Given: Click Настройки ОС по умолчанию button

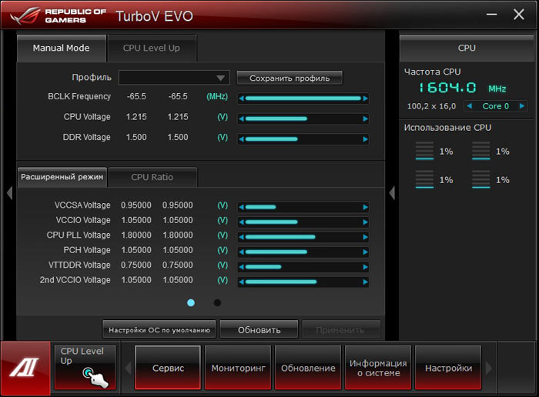Looking at the screenshot, I should tap(159, 330).
